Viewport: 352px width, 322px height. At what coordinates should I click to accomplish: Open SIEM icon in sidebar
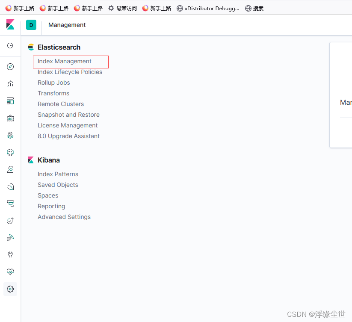10,238
